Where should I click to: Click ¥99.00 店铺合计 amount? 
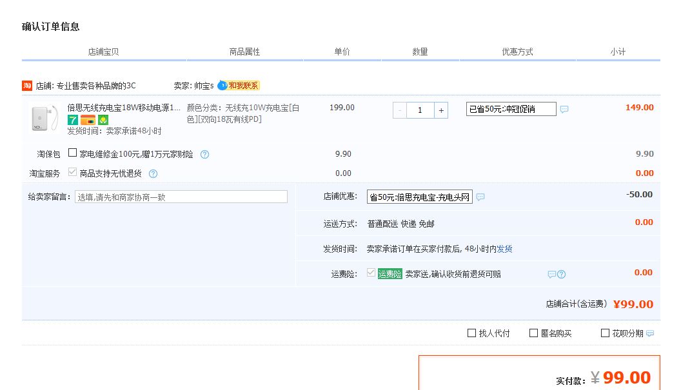click(x=633, y=304)
